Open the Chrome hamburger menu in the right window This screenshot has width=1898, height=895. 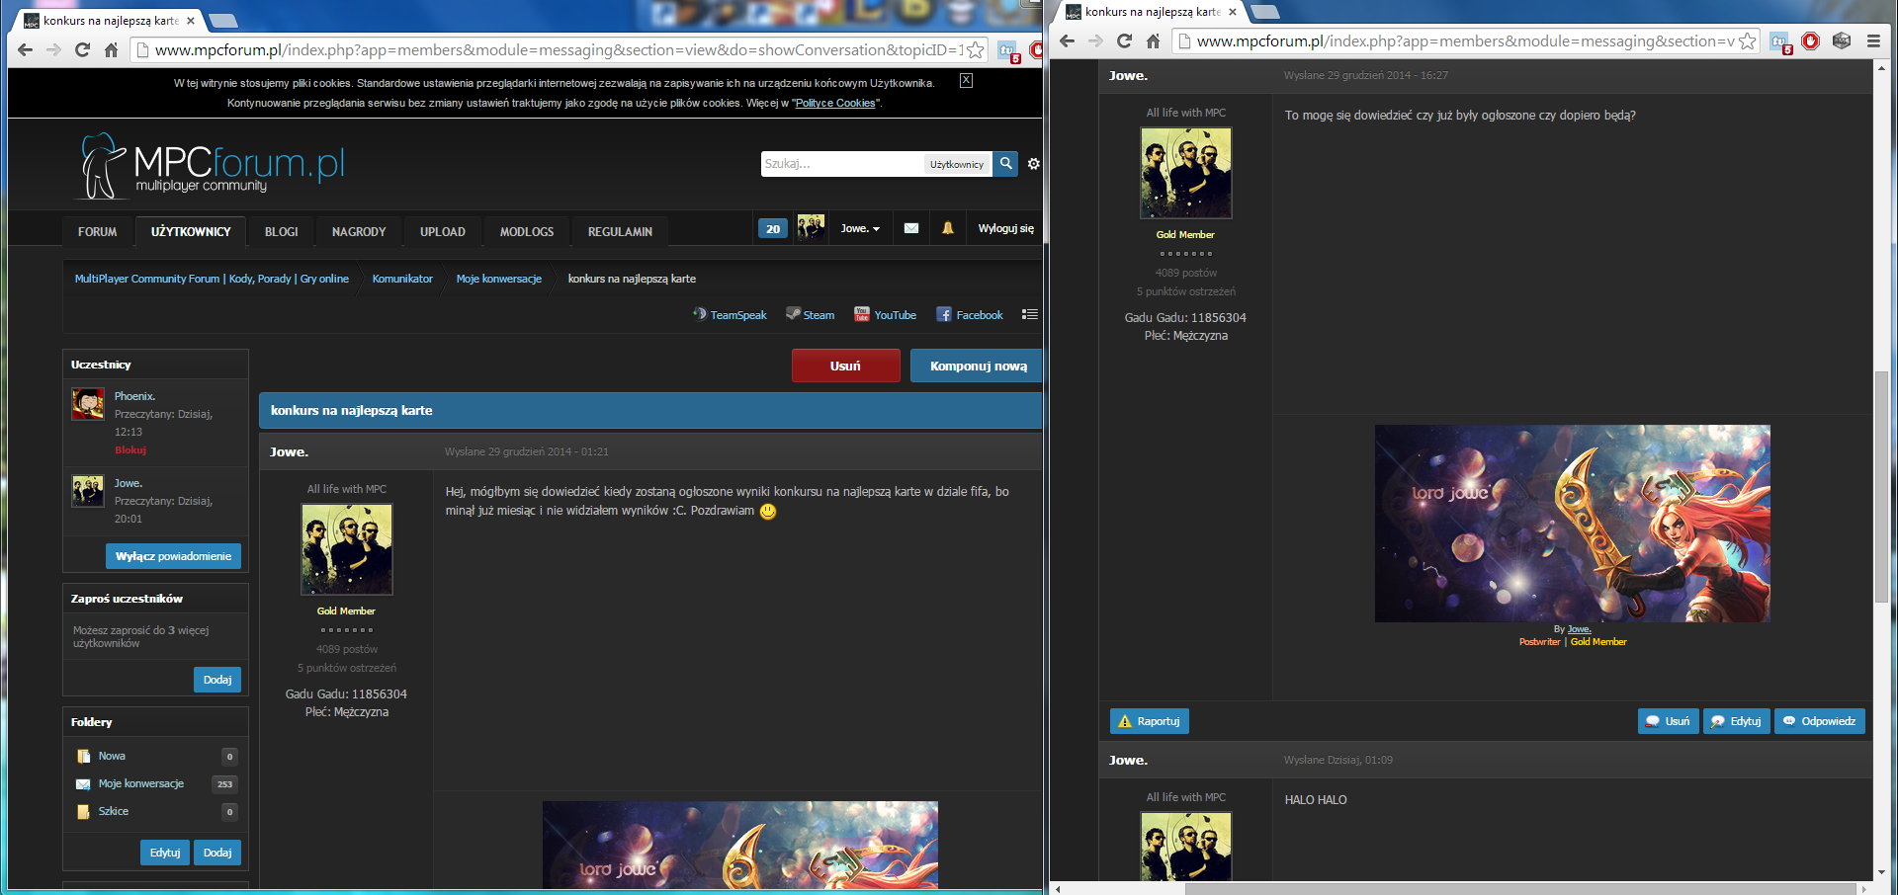[x=1873, y=41]
